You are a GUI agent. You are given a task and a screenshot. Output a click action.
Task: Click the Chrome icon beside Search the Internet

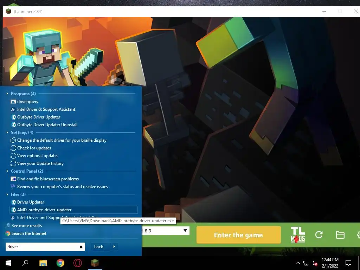coord(8,233)
